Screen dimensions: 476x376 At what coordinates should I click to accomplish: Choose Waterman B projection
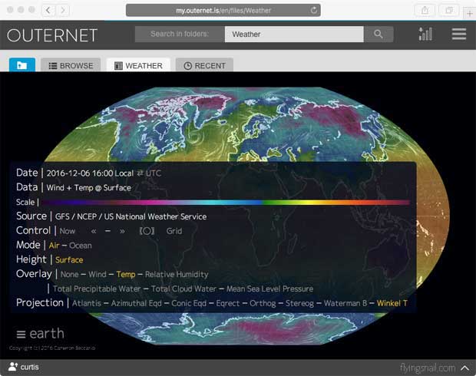click(345, 303)
